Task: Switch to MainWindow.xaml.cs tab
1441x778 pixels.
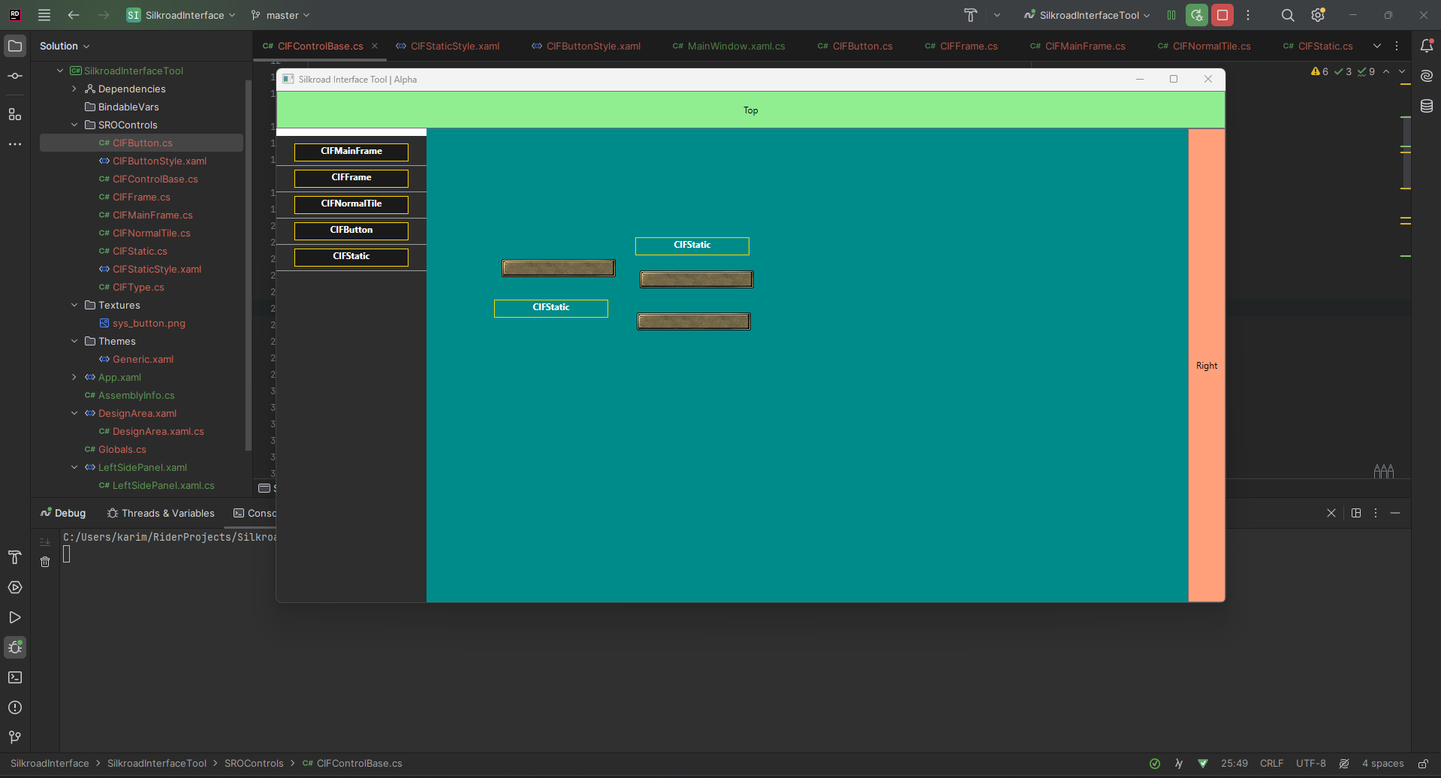Action: (x=729, y=46)
